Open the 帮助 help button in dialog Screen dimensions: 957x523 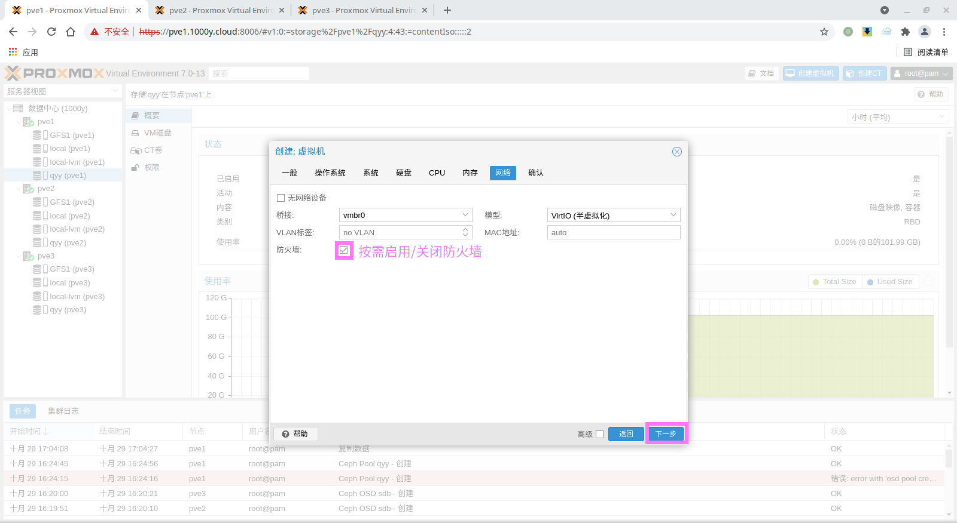[295, 434]
